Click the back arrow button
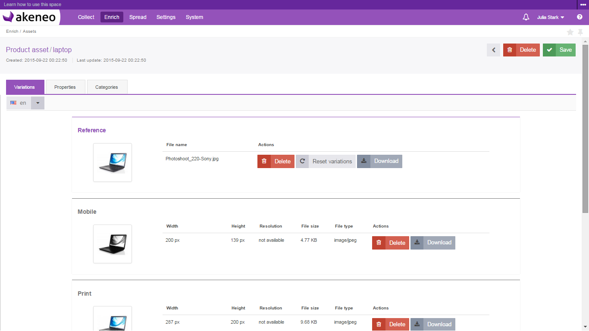The height and width of the screenshot is (331, 589). pos(493,50)
